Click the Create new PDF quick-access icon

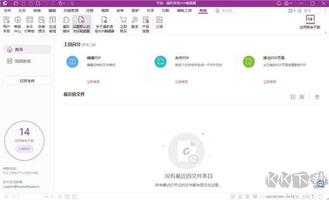point(38,3)
